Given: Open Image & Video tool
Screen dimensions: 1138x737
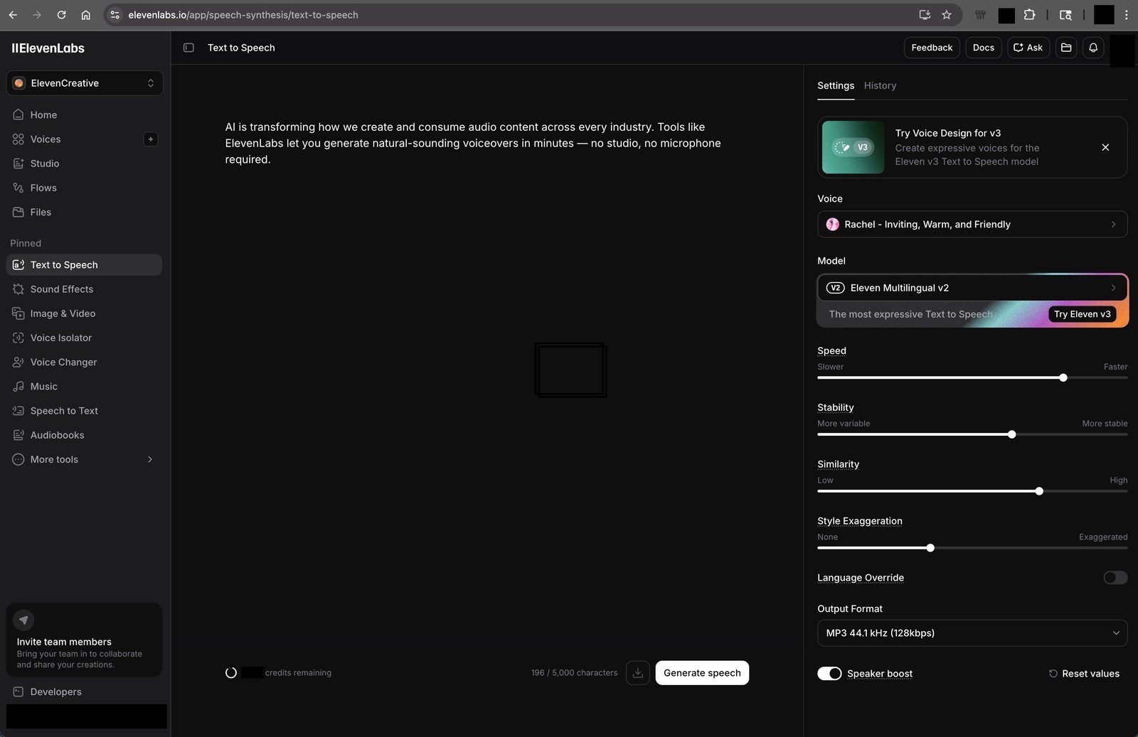Looking at the screenshot, I should click(84, 313).
